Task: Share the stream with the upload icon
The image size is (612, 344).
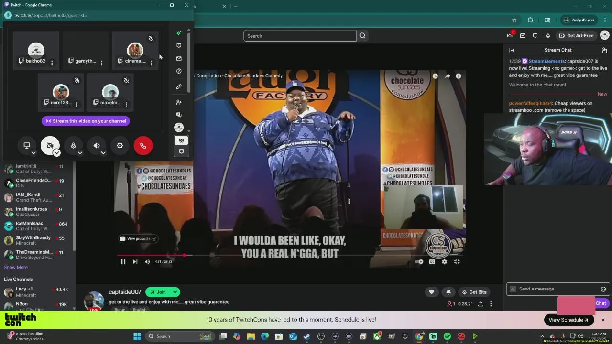Action: point(481,304)
